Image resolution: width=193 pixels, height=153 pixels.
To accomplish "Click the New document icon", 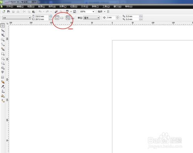I will (4, 12).
